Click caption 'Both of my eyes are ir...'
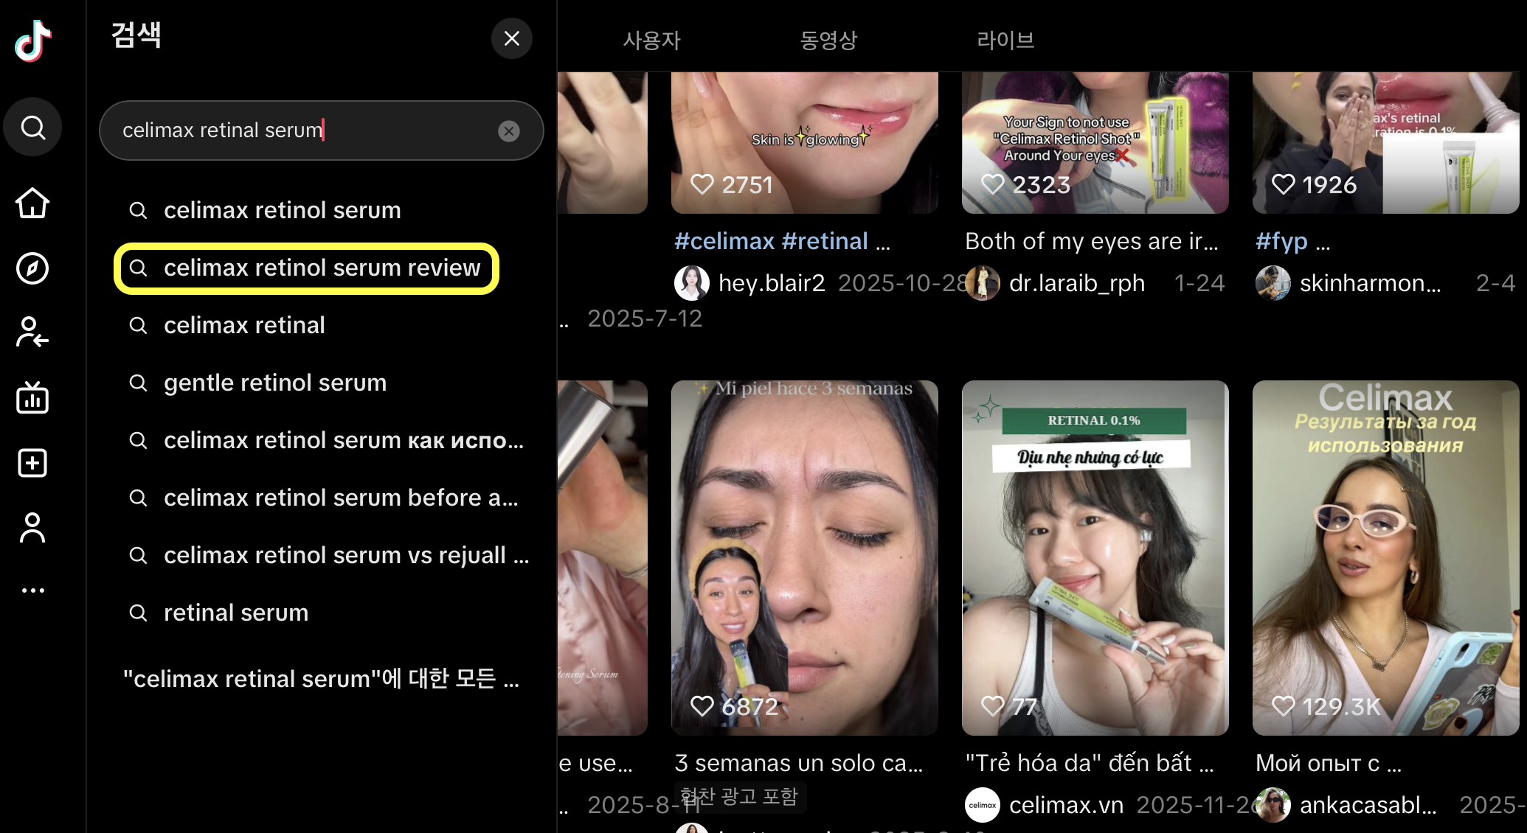Image resolution: width=1527 pixels, height=833 pixels. coord(1092,241)
